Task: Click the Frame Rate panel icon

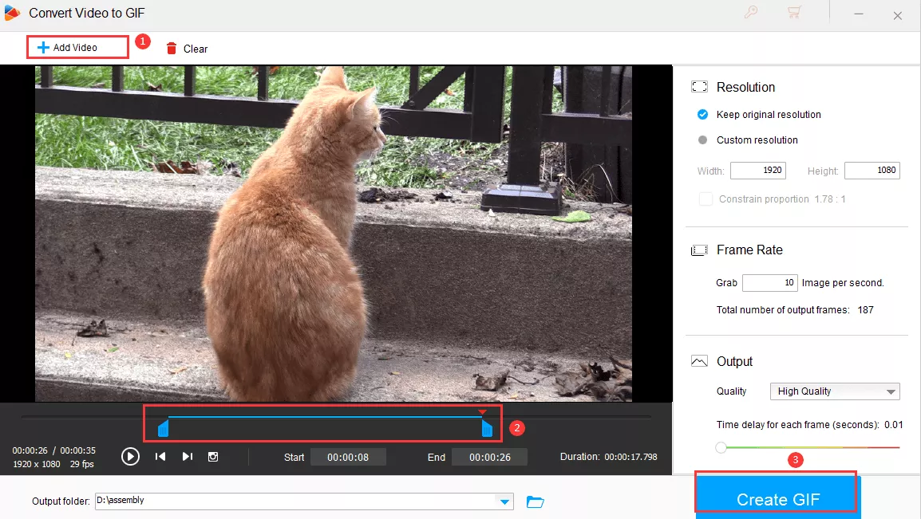Action: (x=699, y=250)
